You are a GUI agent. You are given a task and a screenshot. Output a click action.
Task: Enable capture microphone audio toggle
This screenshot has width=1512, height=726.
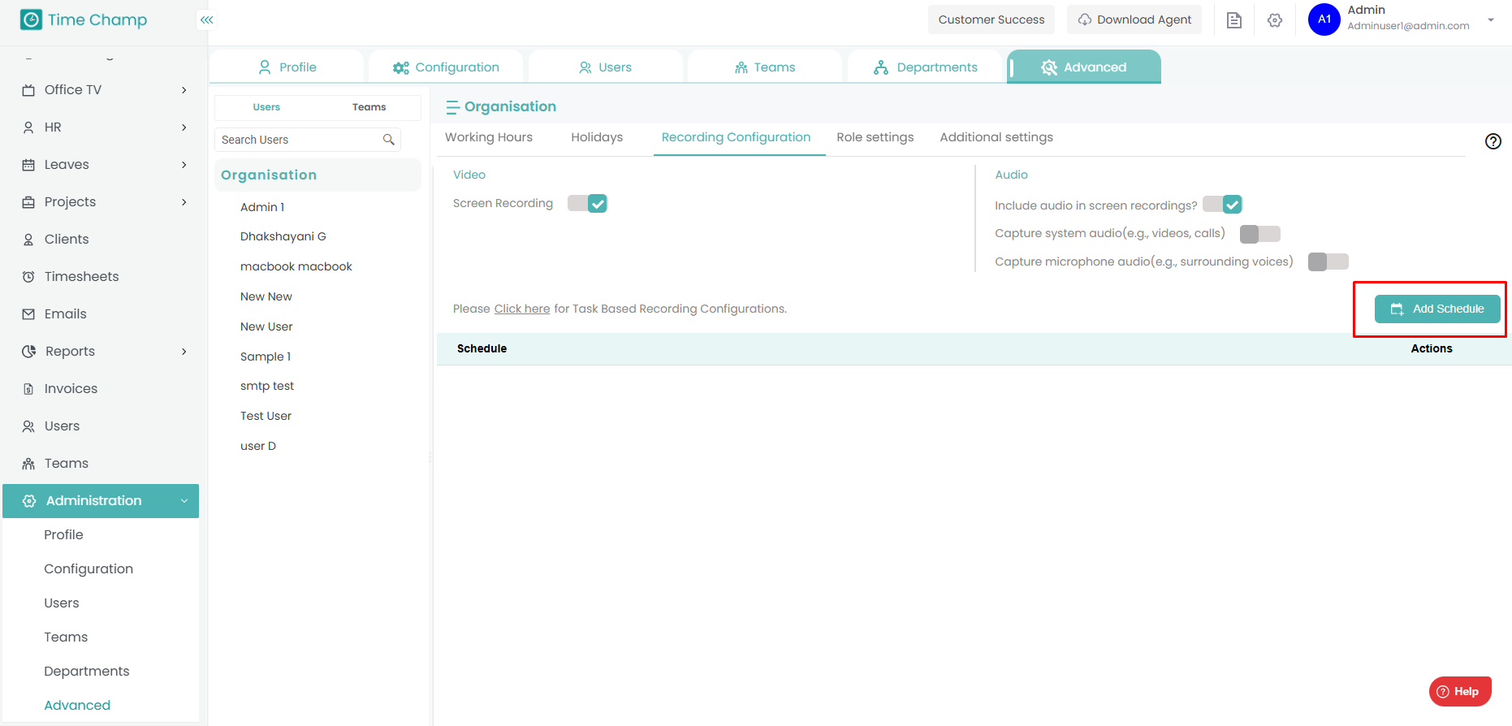point(1328,261)
